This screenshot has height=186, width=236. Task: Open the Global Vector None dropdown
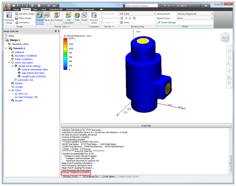[x=195, y=18]
